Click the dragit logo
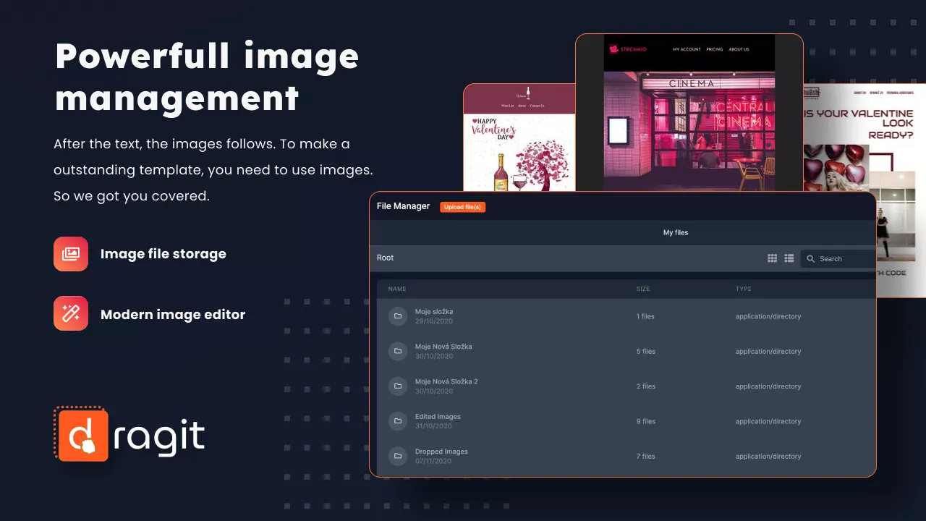 130,434
